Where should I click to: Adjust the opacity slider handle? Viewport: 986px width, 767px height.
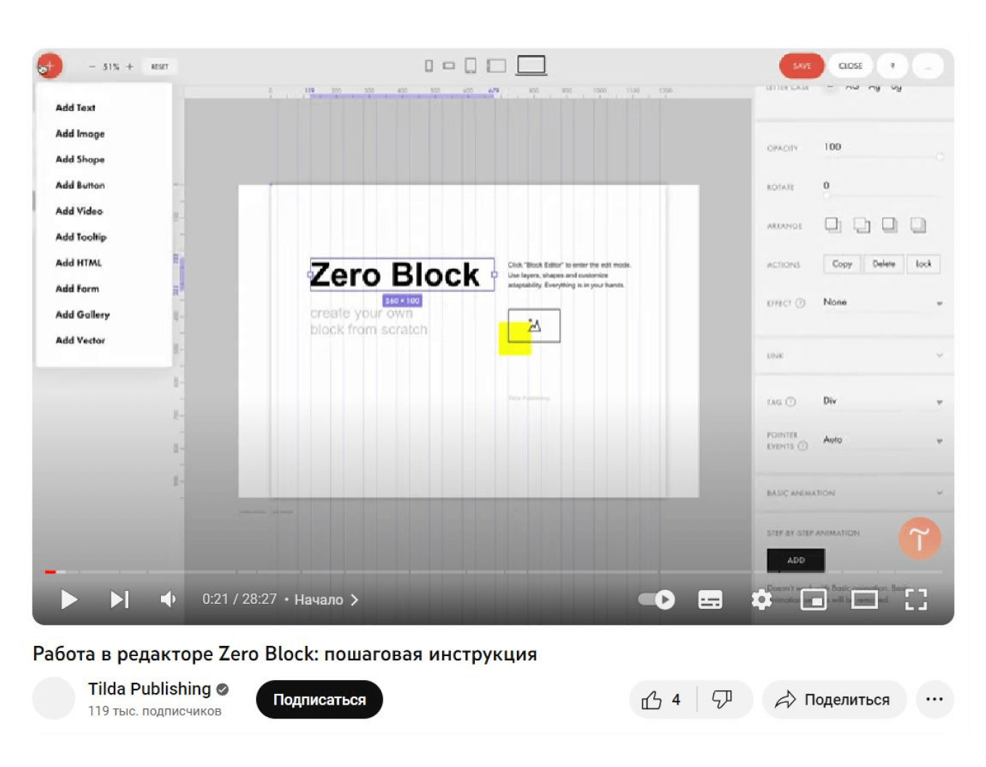pyautogui.click(x=940, y=157)
